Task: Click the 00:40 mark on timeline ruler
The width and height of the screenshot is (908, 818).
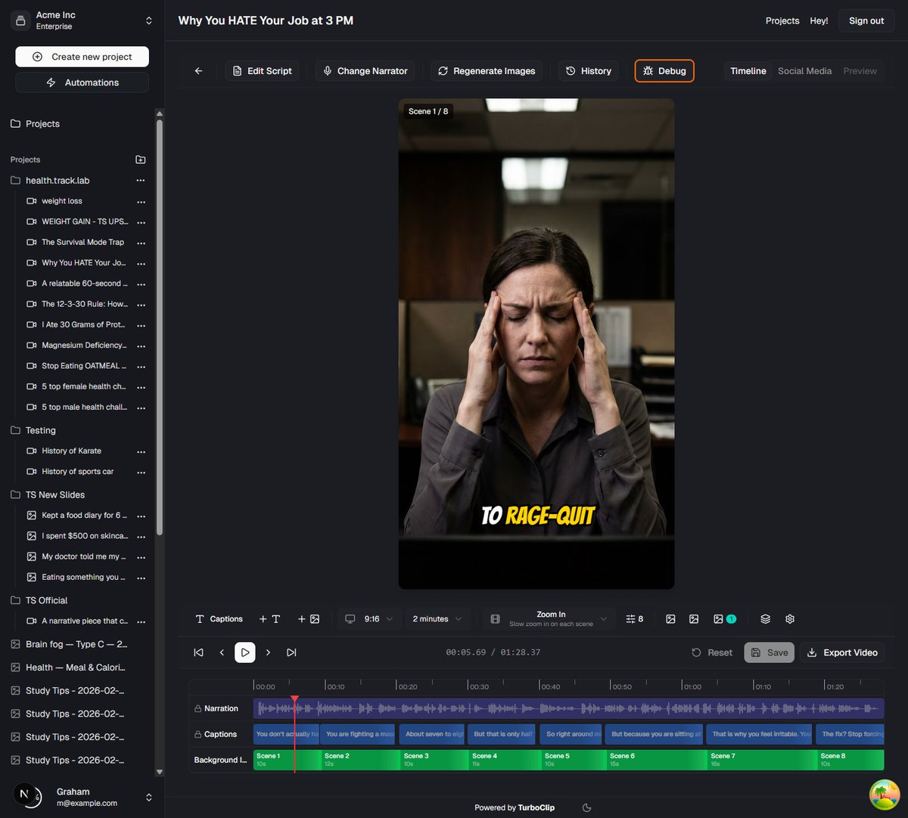Action: (550, 686)
